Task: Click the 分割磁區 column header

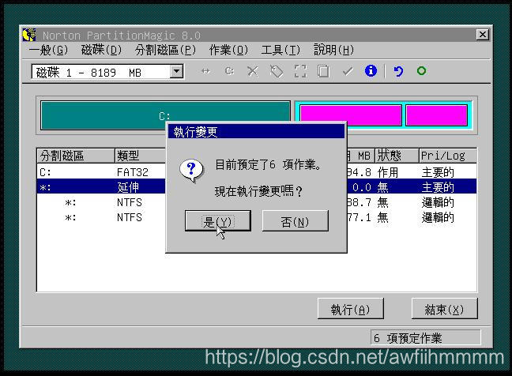Action: coord(76,156)
